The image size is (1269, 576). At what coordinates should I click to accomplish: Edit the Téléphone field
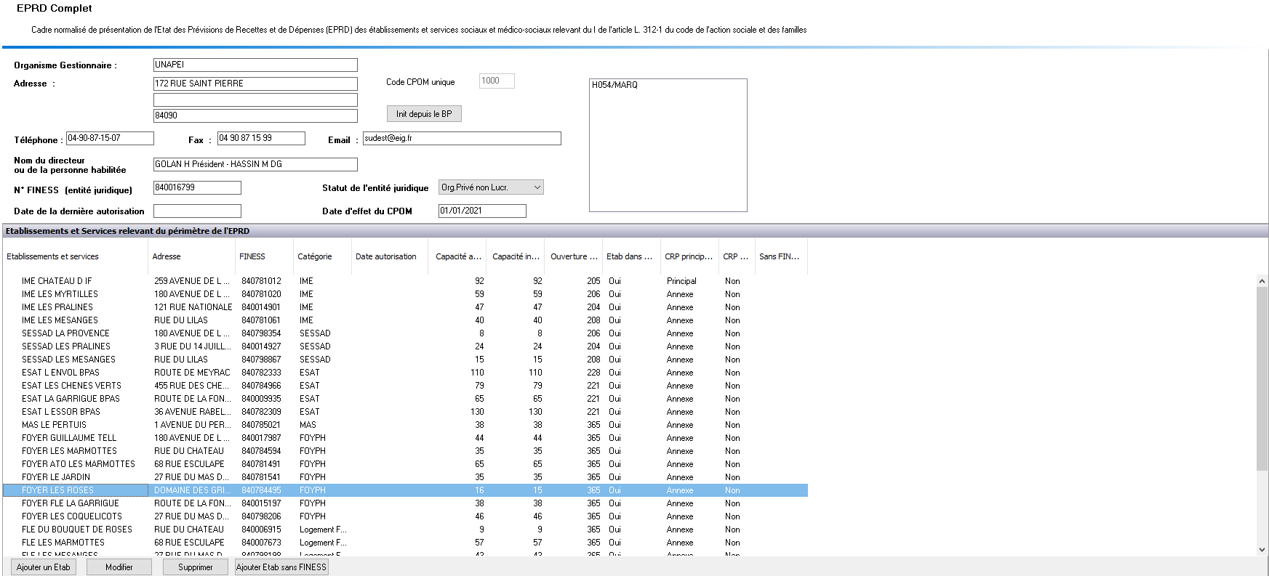coord(110,138)
